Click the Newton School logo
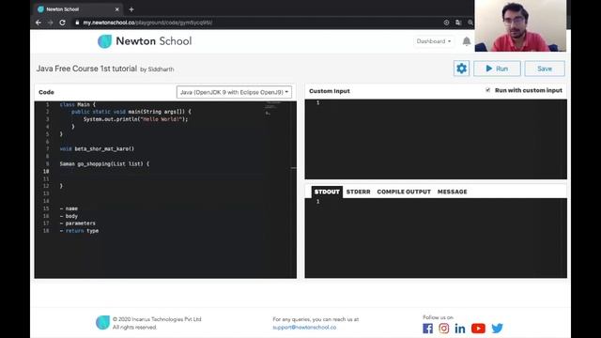This screenshot has height=338, width=601. [x=145, y=41]
